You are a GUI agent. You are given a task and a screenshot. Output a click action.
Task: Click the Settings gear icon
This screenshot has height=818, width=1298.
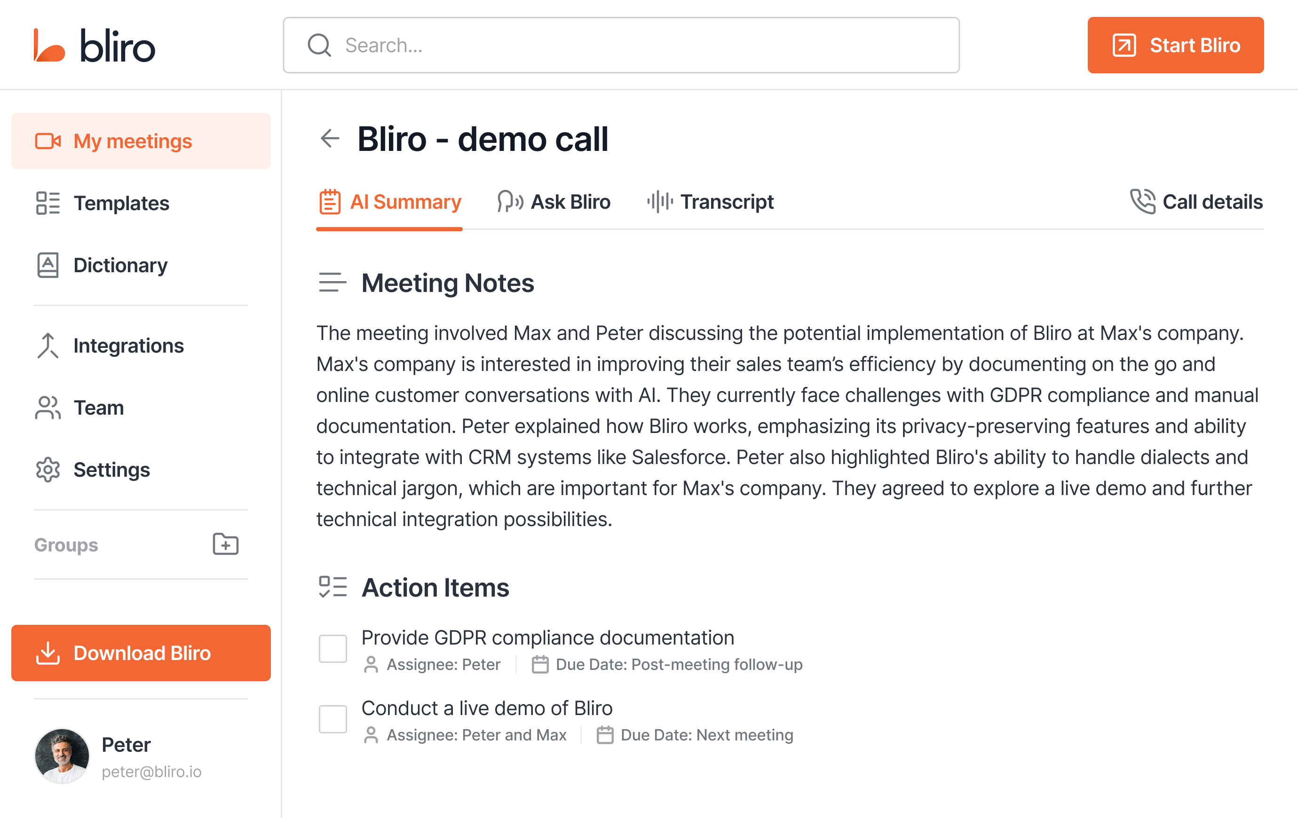click(x=48, y=470)
